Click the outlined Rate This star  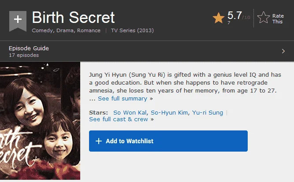coord(264,18)
